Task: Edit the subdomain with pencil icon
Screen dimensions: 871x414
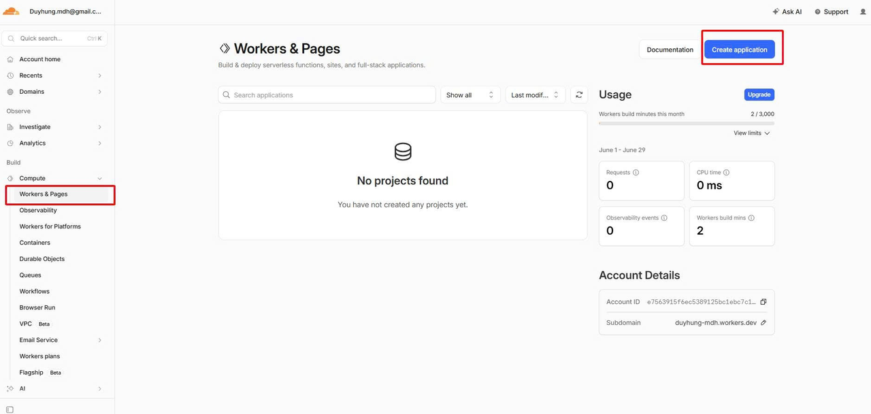Action: click(763, 323)
